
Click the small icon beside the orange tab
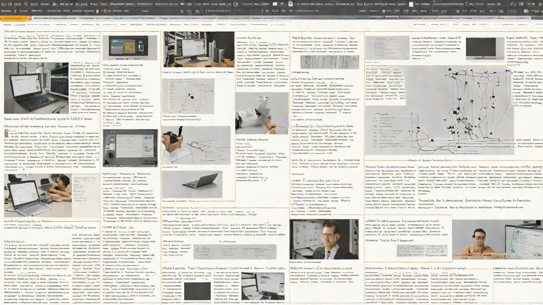29,19
